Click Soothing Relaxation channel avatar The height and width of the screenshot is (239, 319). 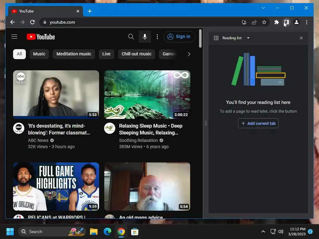pyautogui.click(x=110, y=128)
